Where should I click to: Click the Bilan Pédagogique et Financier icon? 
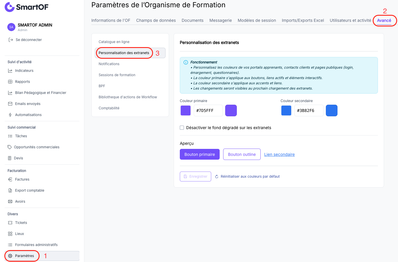10,93
